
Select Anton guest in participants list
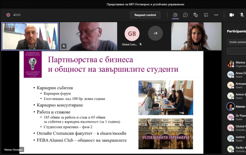click(237, 96)
